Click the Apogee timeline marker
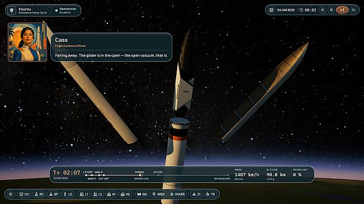Screen dimensions: 364x204 click(158, 175)
